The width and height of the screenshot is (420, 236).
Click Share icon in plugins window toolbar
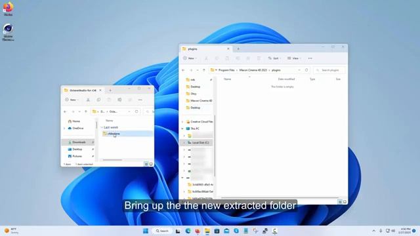coord(248,58)
